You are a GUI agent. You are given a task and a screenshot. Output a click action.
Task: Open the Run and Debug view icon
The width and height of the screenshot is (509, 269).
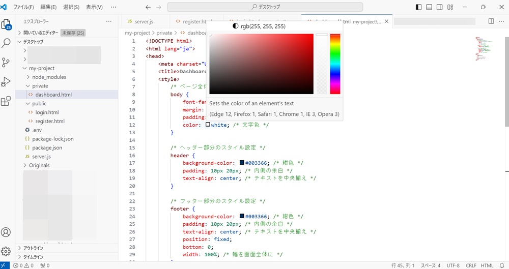tap(6, 82)
